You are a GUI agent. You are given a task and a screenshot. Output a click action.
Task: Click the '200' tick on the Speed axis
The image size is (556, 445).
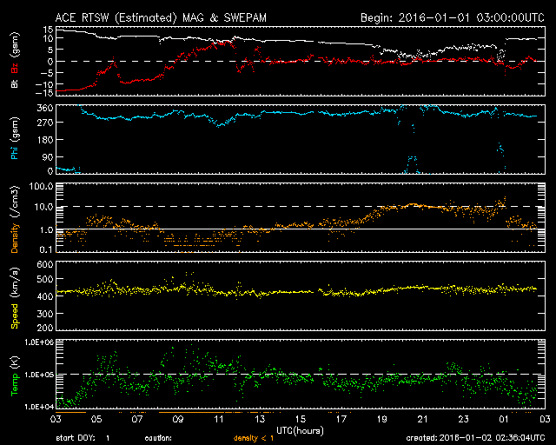click(45, 327)
